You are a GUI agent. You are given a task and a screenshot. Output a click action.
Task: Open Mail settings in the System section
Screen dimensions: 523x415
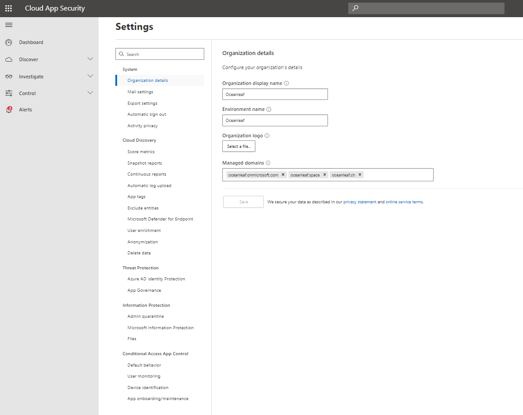[140, 92]
